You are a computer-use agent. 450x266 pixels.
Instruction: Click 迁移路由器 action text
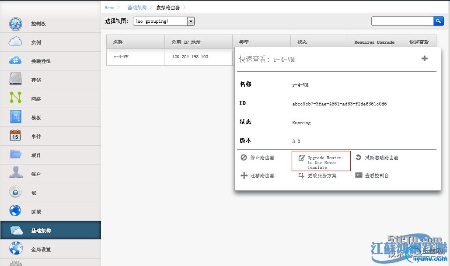(x=262, y=175)
